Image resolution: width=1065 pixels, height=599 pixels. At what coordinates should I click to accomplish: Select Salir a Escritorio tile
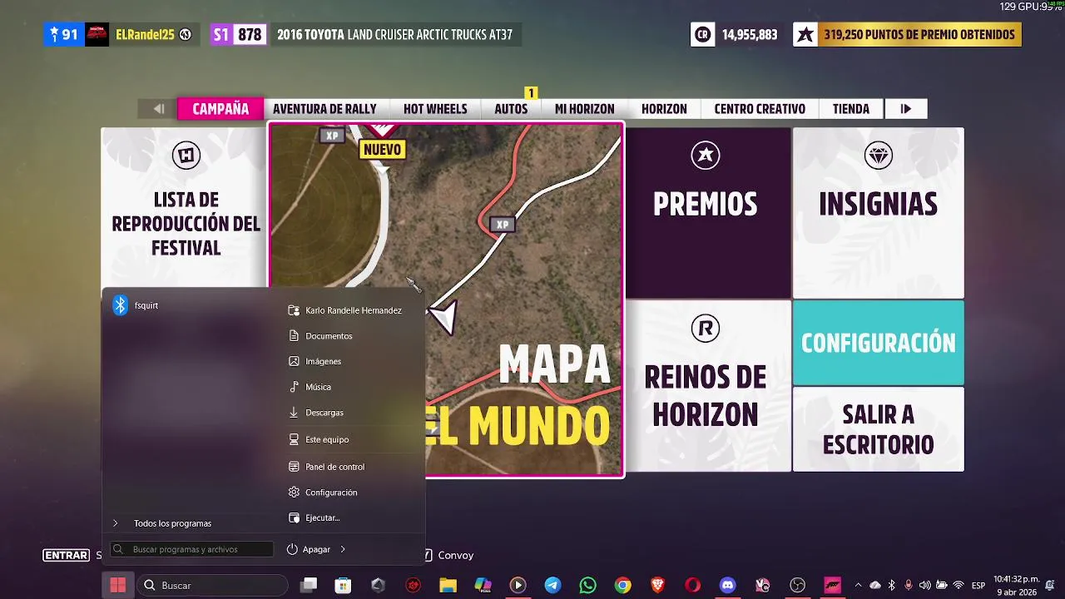point(878,429)
